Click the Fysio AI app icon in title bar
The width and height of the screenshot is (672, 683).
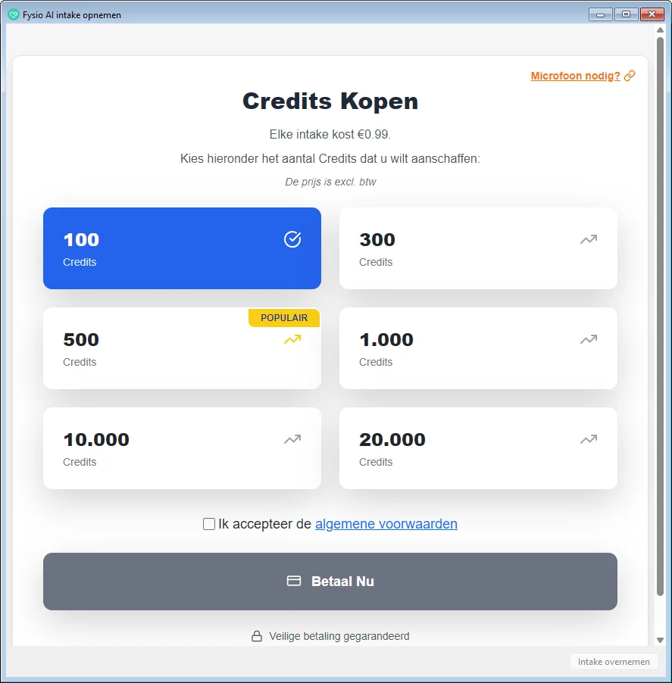tap(14, 14)
